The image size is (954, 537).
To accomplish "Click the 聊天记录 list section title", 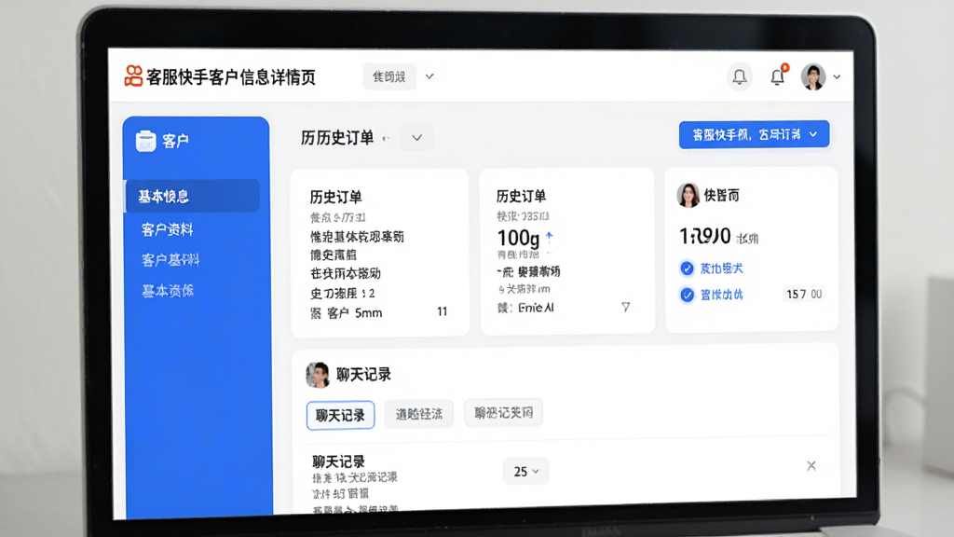I will pos(338,461).
